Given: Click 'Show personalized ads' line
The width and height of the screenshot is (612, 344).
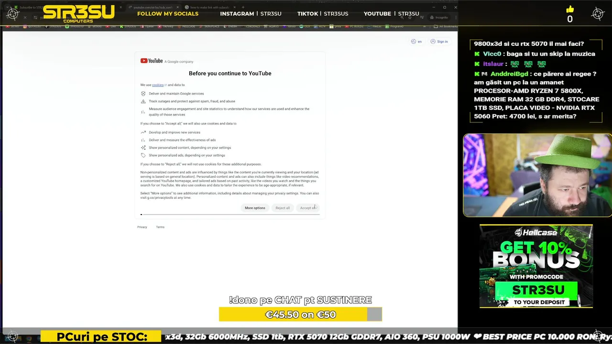Looking at the screenshot, I should coord(187,155).
